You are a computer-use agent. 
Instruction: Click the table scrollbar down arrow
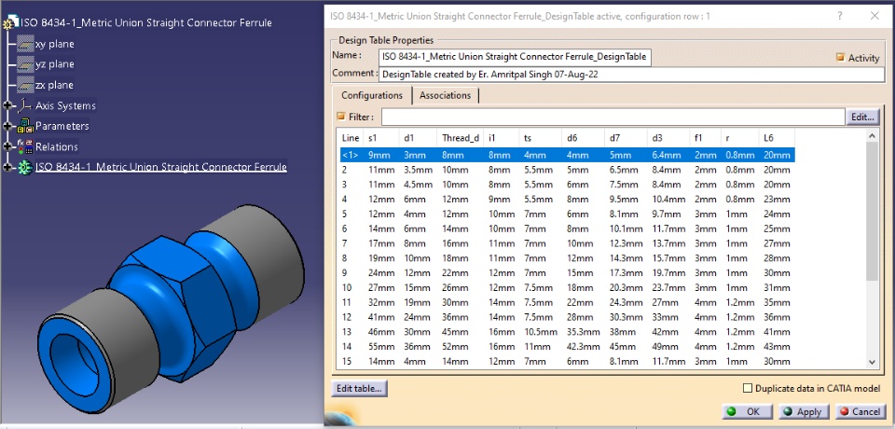click(x=873, y=361)
